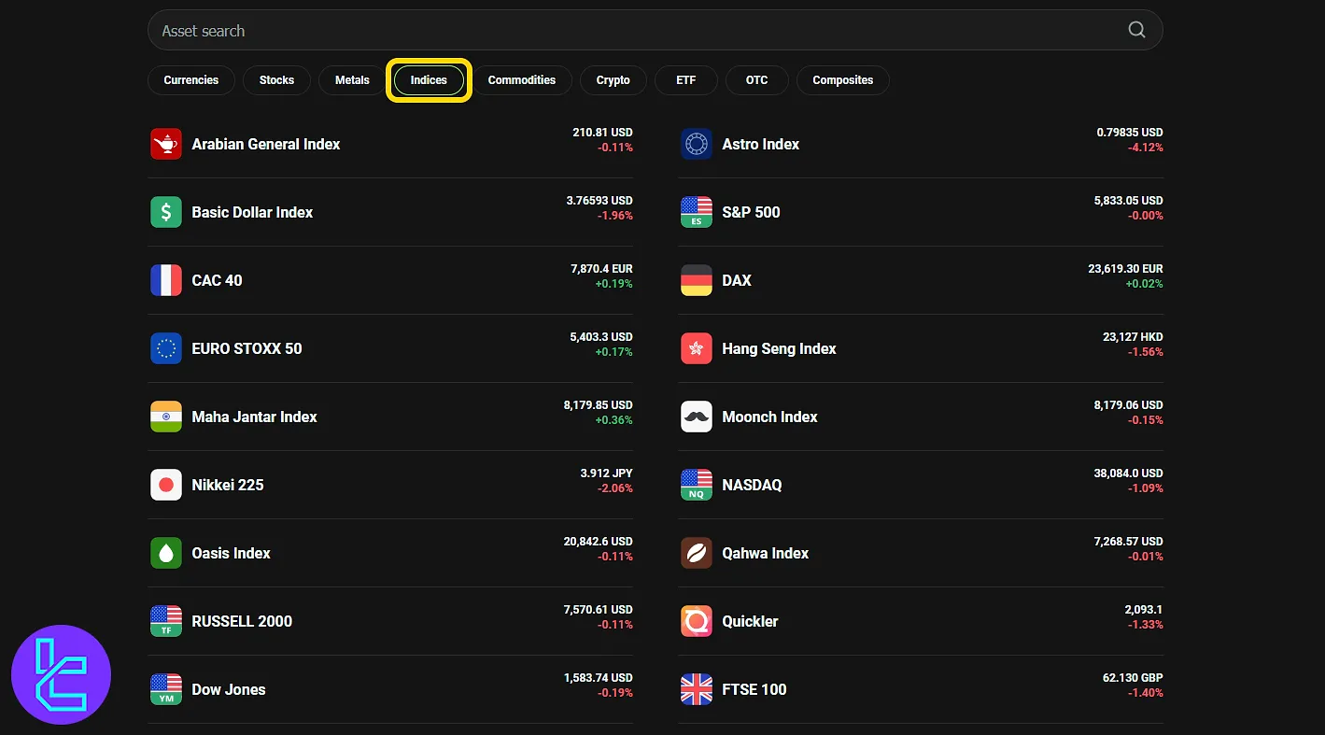Switch to the OTC tab
The height and width of the screenshot is (735, 1325).
pyautogui.click(x=757, y=80)
